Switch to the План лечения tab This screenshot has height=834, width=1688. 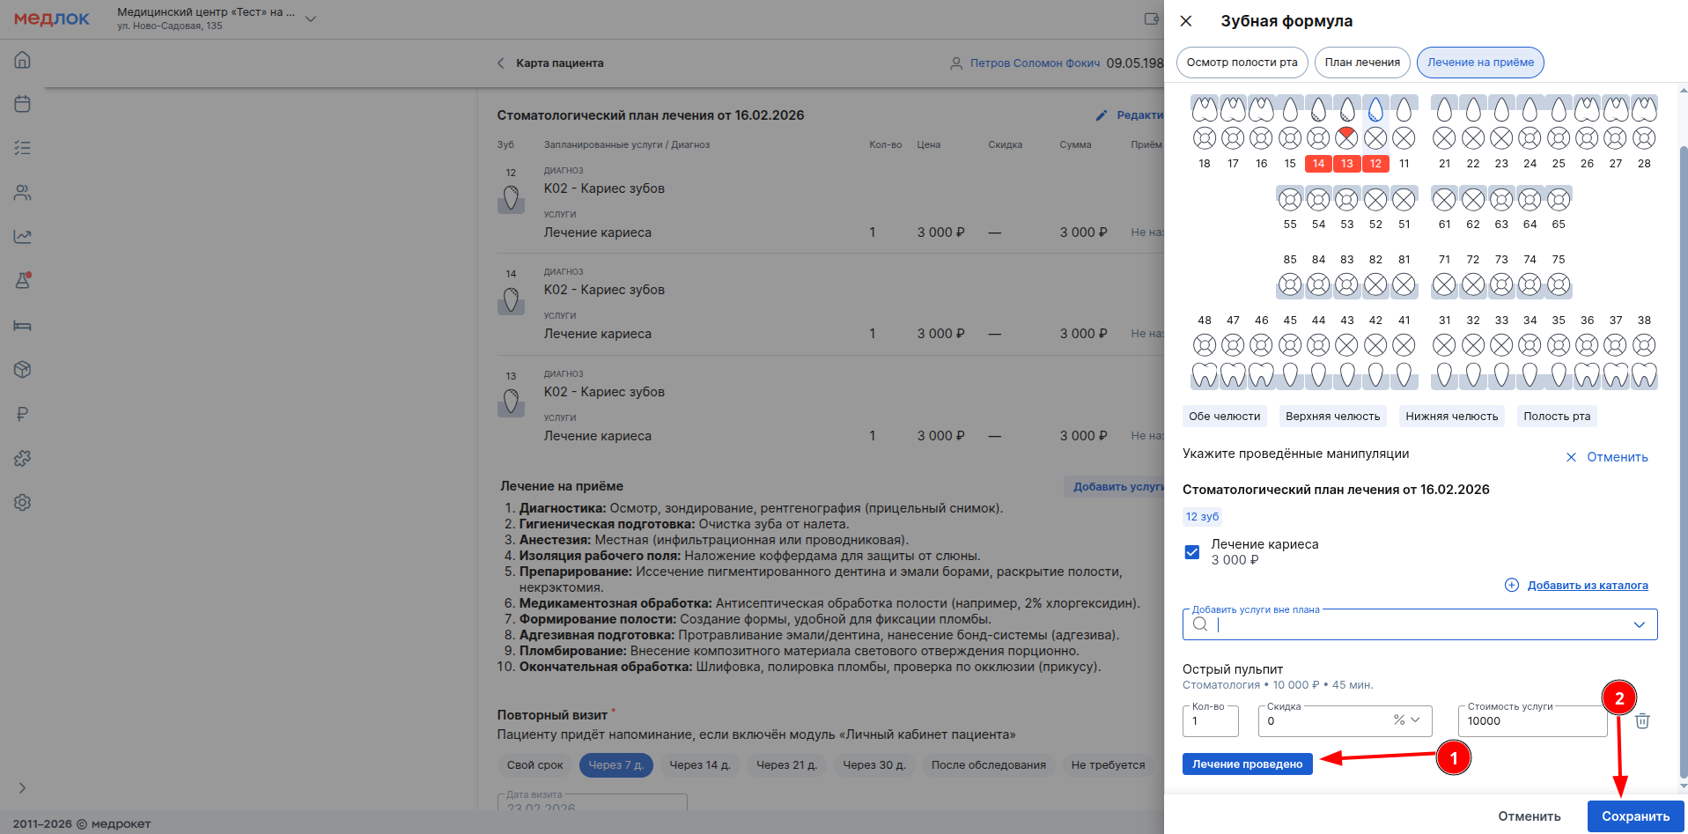(x=1362, y=63)
